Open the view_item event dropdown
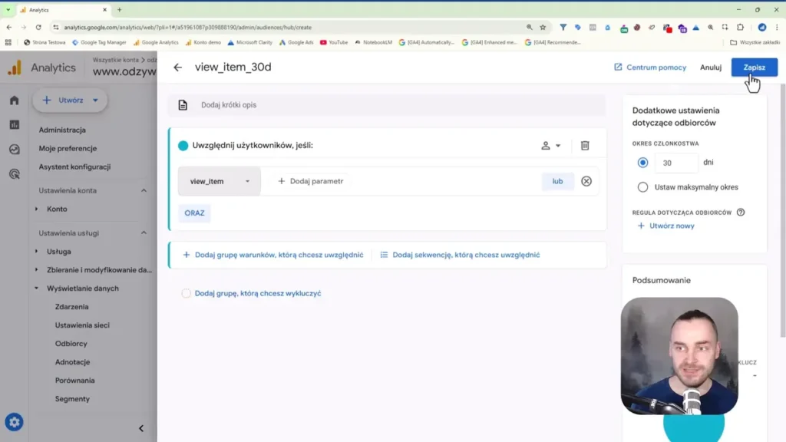786x442 pixels. pos(219,181)
